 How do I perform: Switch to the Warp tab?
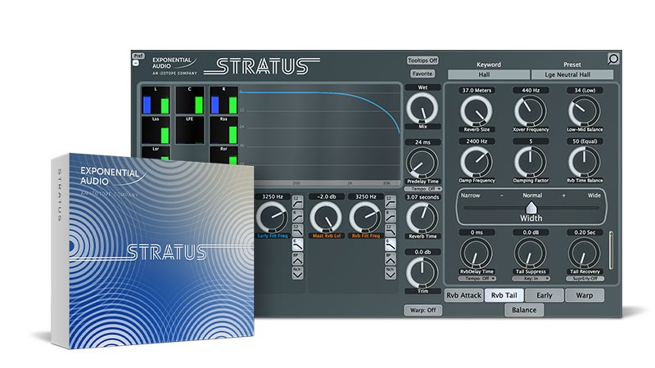click(x=584, y=295)
